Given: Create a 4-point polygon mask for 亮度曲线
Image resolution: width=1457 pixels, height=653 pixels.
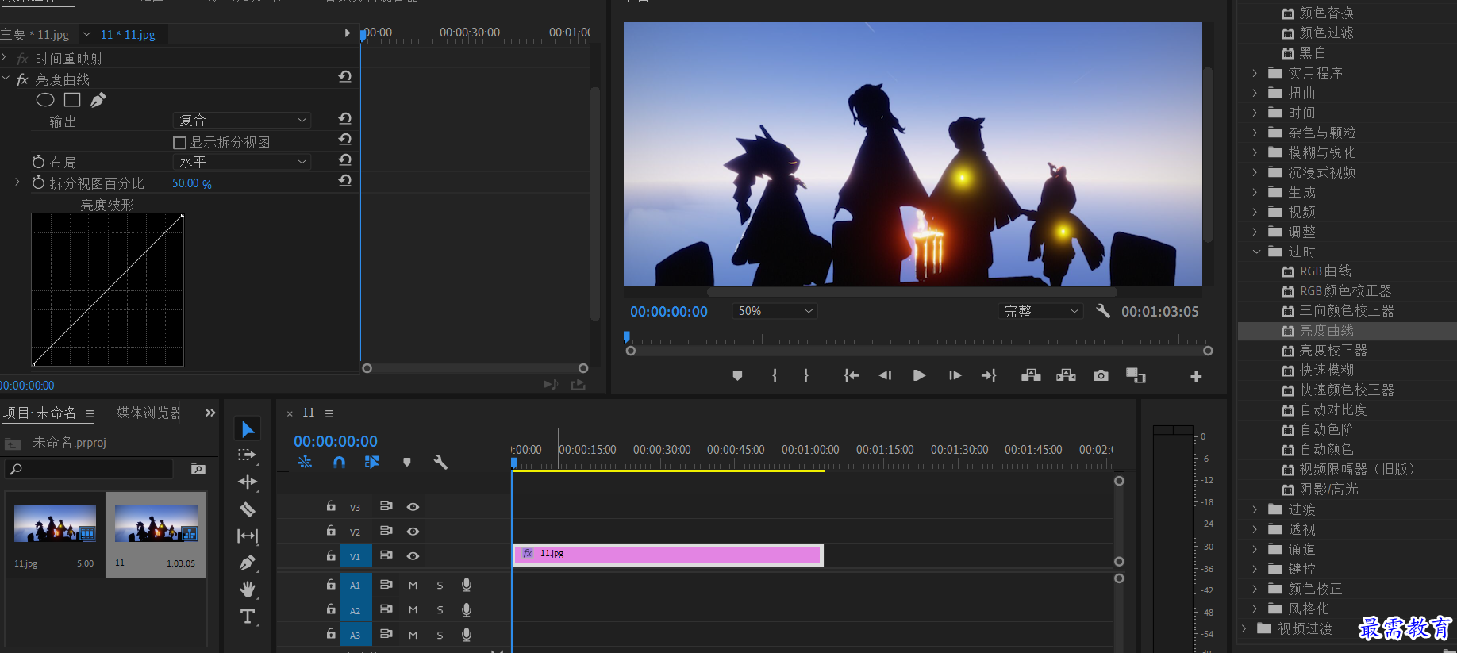Looking at the screenshot, I should 72,100.
